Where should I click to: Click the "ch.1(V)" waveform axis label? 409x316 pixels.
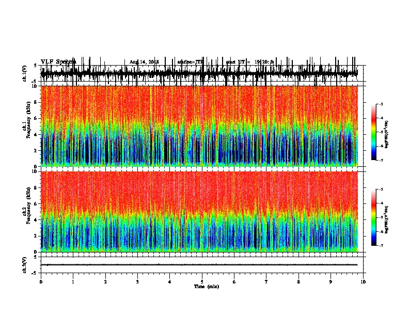point(24,73)
